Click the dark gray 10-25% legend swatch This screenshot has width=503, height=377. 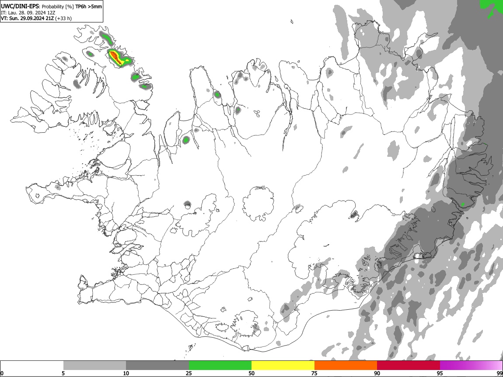pyautogui.click(x=157, y=365)
